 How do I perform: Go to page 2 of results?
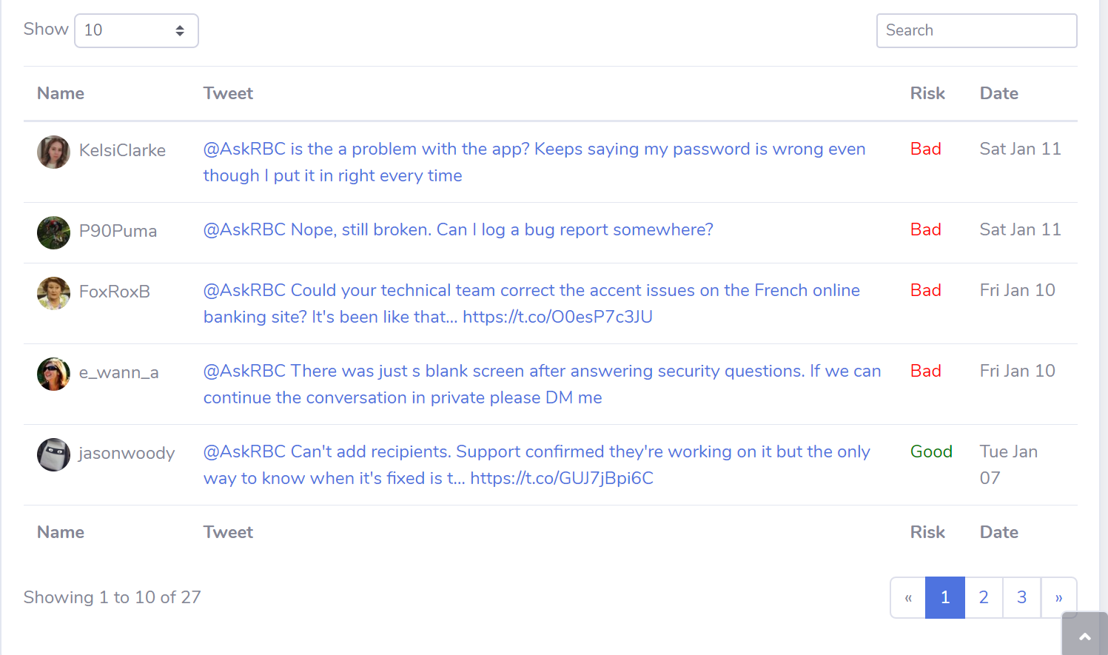tap(983, 597)
